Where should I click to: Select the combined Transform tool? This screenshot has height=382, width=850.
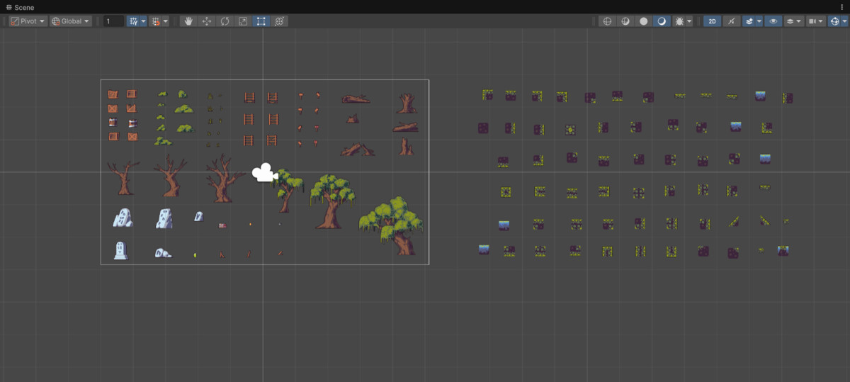pyautogui.click(x=279, y=21)
